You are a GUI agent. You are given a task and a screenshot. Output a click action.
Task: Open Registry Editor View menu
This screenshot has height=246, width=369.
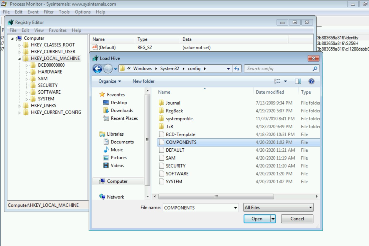click(x=39, y=30)
